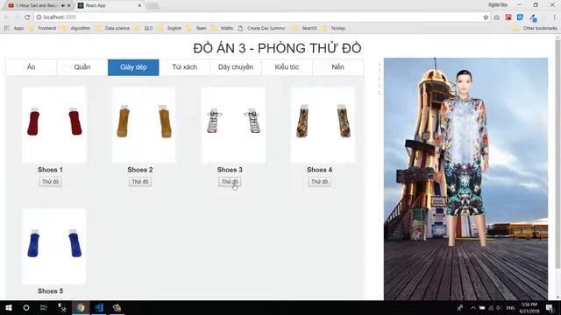The height and width of the screenshot is (315, 561).
Task: Open the Chrome menu with three dots
Action: [554, 17]
